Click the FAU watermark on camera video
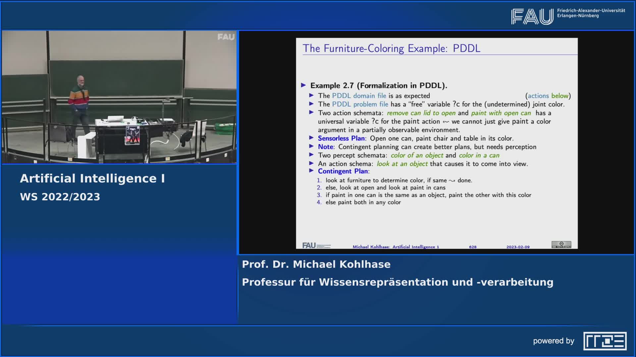 [x=226, y=37]
